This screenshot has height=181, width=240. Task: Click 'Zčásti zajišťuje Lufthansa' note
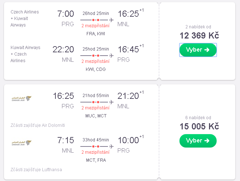(36, 170)
